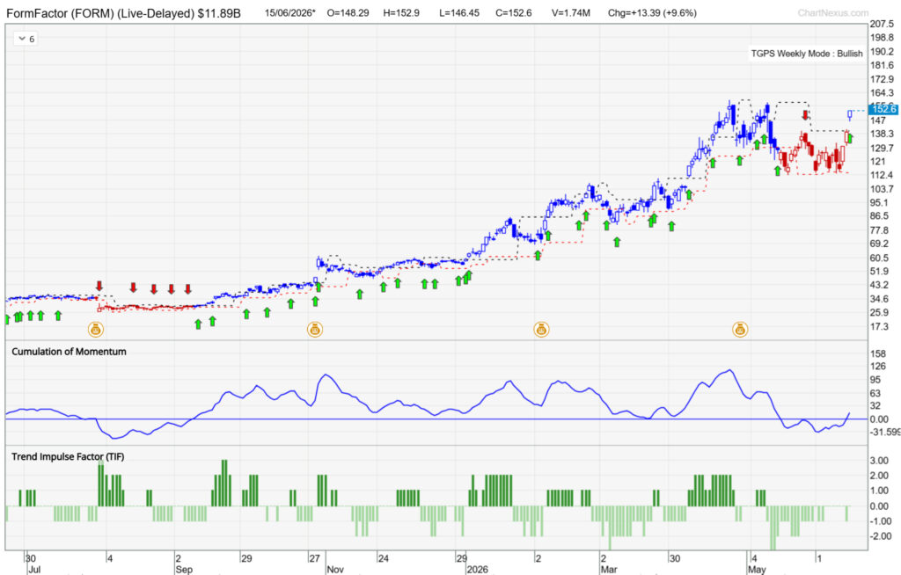Click the TGPS Weekly Mode Bullish label
Viewport: 901px width, 575px height.
(807, 54)
